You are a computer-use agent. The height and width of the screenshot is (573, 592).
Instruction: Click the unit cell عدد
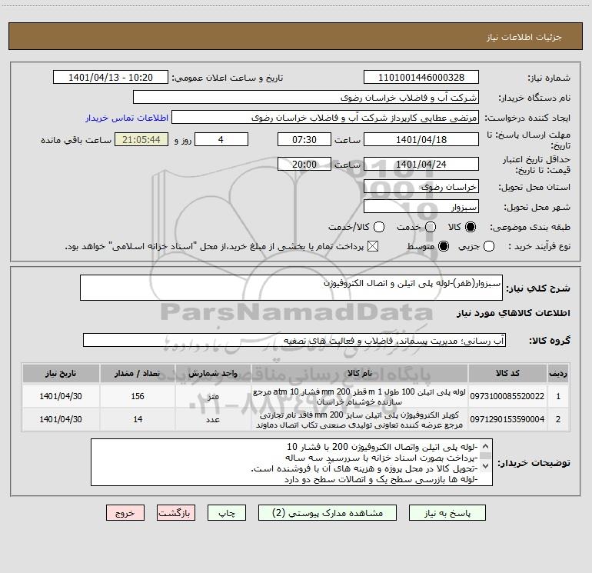pyautogui.click(x=213, y=419)
